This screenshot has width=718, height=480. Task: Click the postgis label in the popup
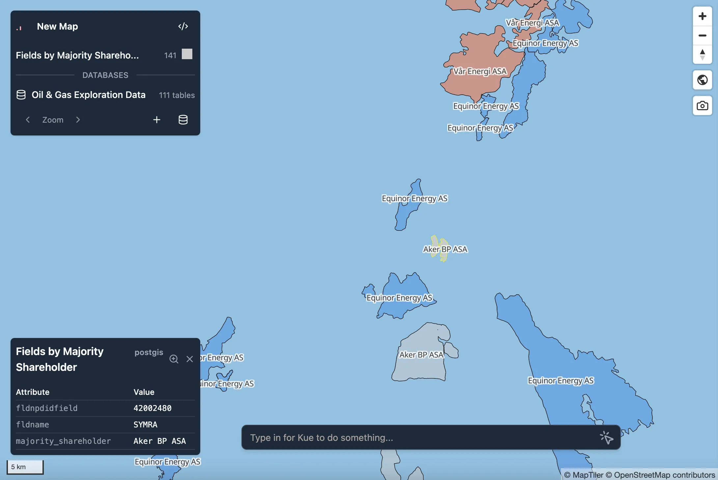[x=149, y=352]
